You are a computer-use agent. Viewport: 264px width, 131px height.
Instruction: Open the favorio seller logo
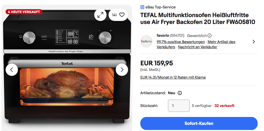pyautogui.click(x=146, y=41)
